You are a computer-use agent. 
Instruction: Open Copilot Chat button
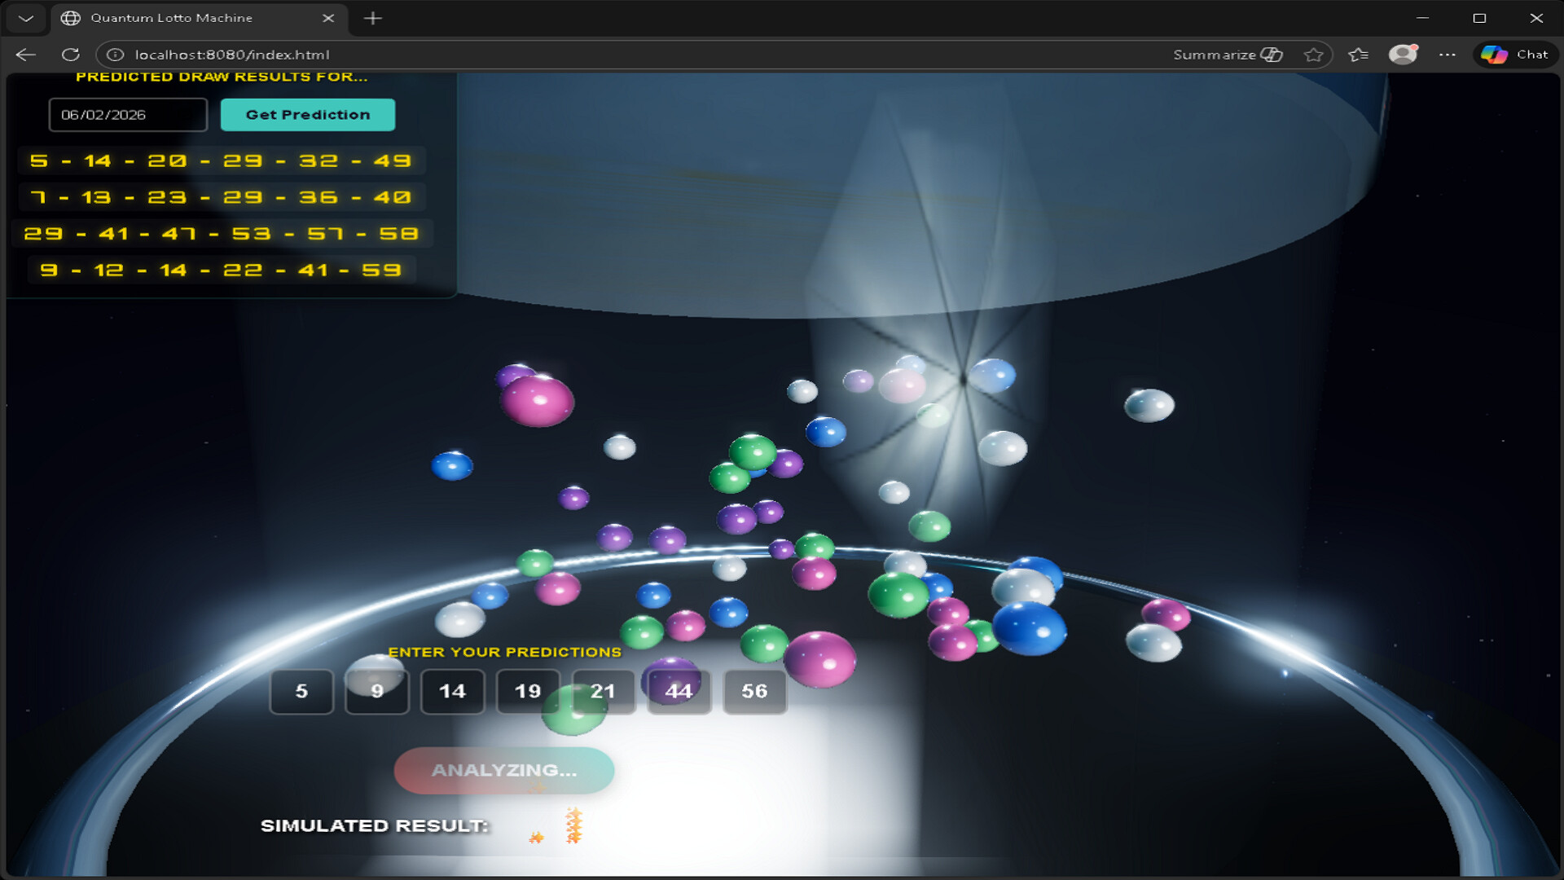tap(1516, 55)
